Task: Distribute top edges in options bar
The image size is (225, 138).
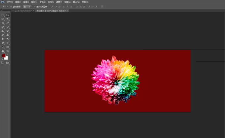Action: (x=77, y=7)
